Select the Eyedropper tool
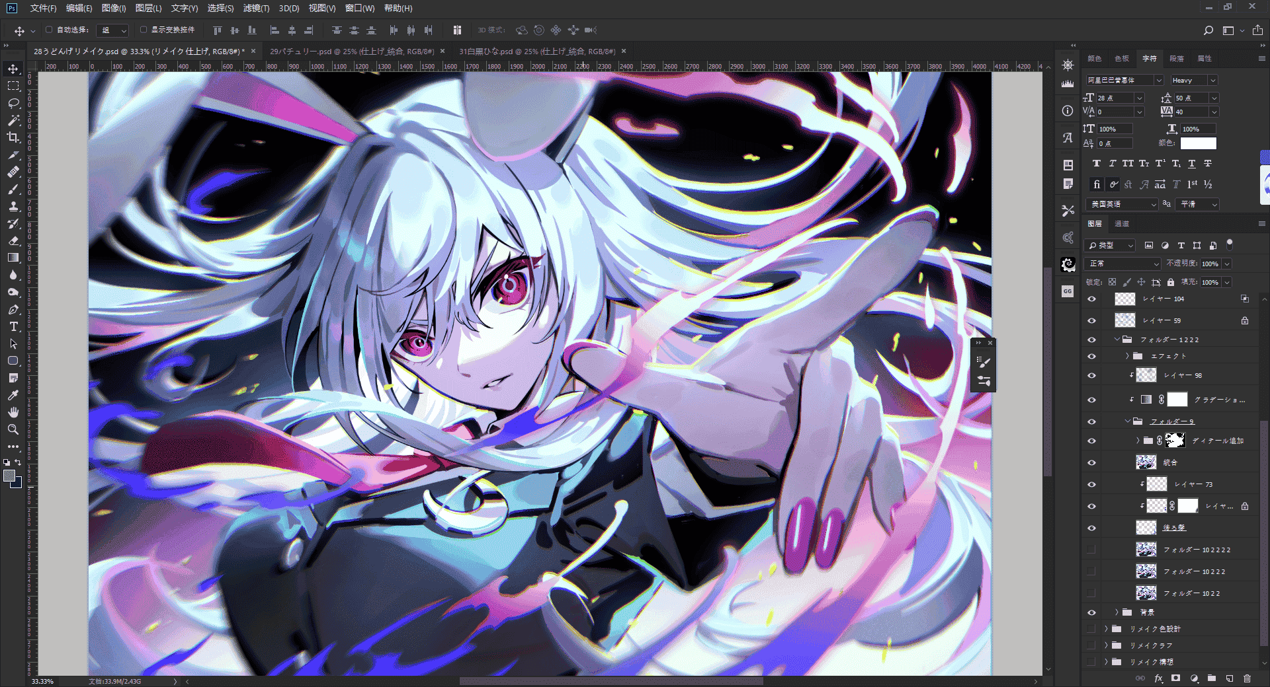The width and height of the screenshot is (1270, 687). (13, 395)
